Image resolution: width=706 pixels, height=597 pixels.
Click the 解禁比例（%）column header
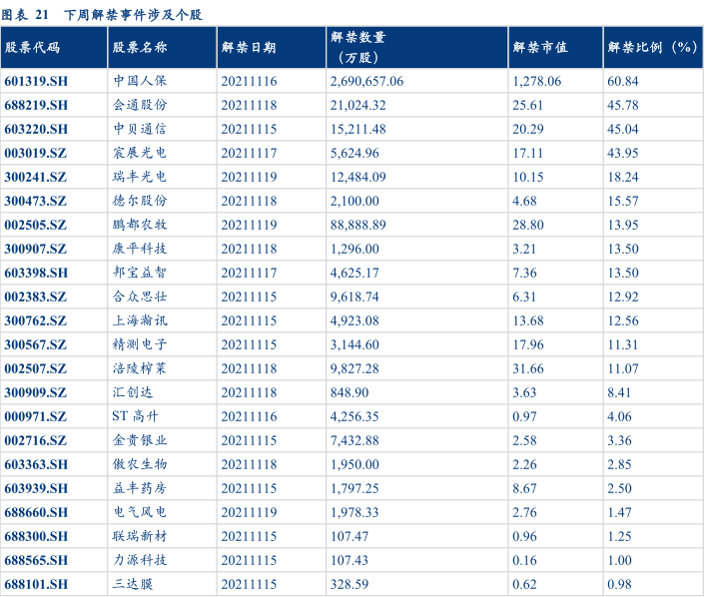tap(653, 47)
